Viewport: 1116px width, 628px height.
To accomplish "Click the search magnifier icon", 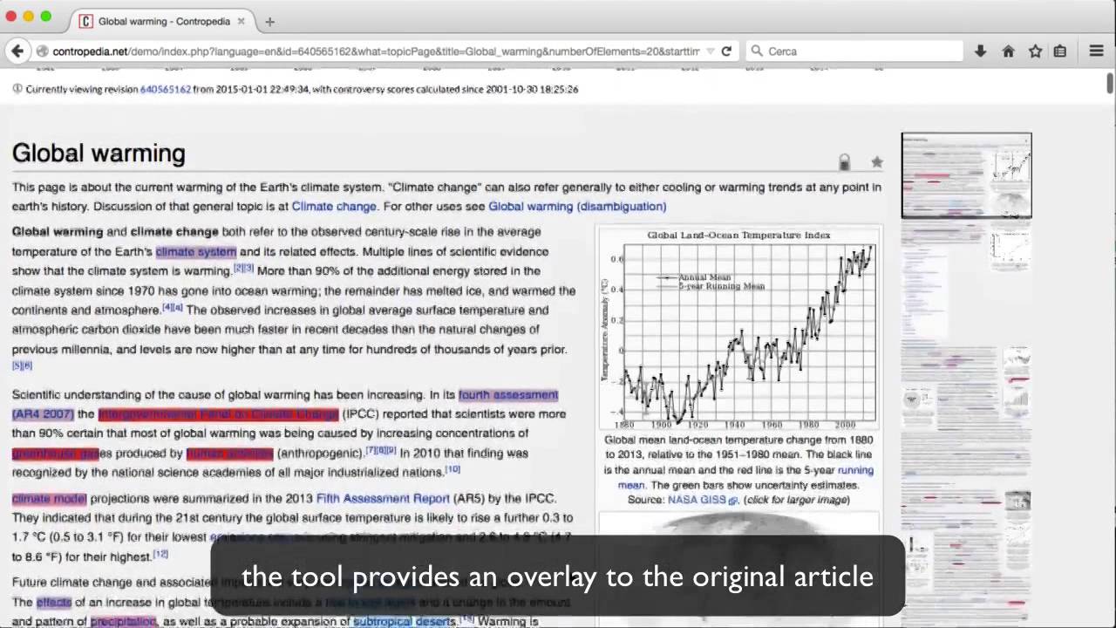I will (x=756, y=51).
